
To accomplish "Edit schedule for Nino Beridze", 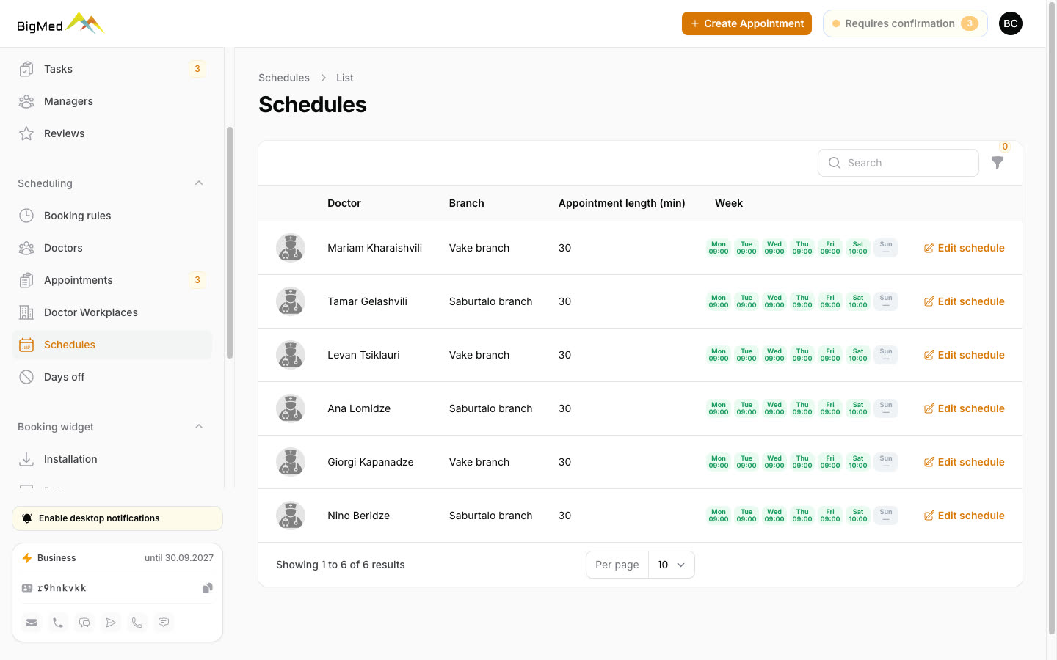I will point(964,516).
